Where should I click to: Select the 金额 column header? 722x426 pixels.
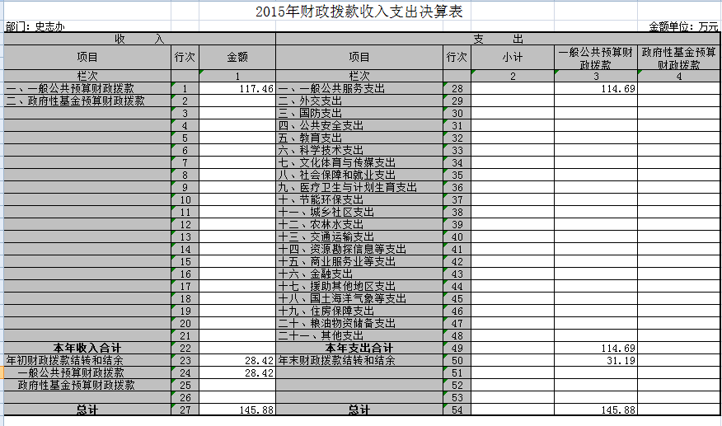pos(237,57)
